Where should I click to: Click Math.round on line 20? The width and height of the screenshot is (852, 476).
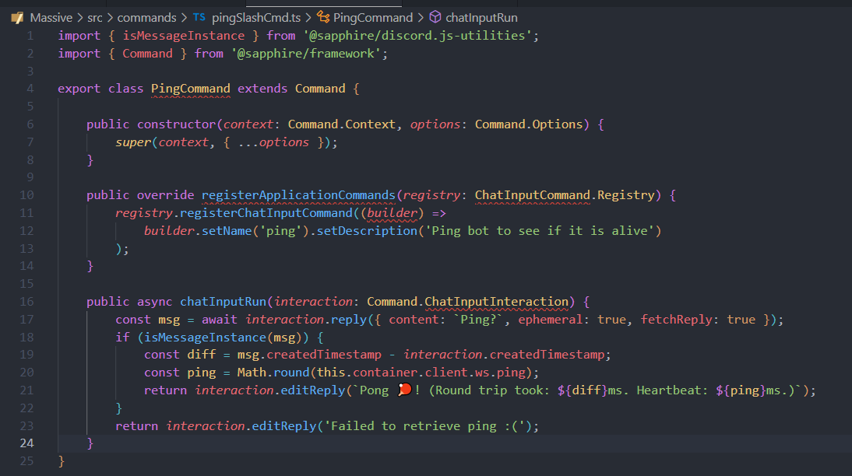point(276,372)
